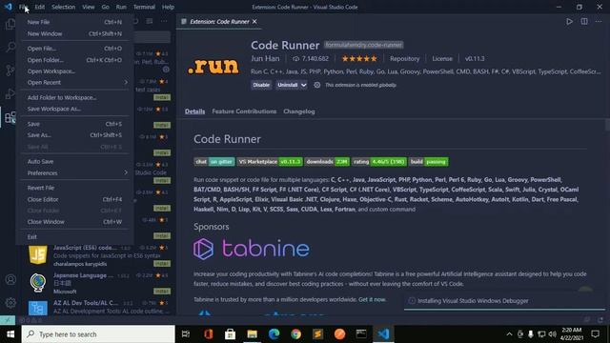This screenshot has height=343, width=610.
Task: Select Open File... menu entry
Action: click(74, 49)
